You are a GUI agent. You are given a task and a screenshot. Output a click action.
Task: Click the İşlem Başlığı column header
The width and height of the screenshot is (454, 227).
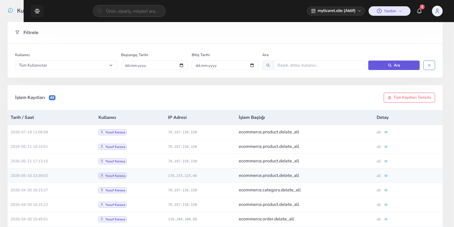tap(252, 117)
